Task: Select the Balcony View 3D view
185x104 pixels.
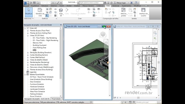Action: point(38,43)
